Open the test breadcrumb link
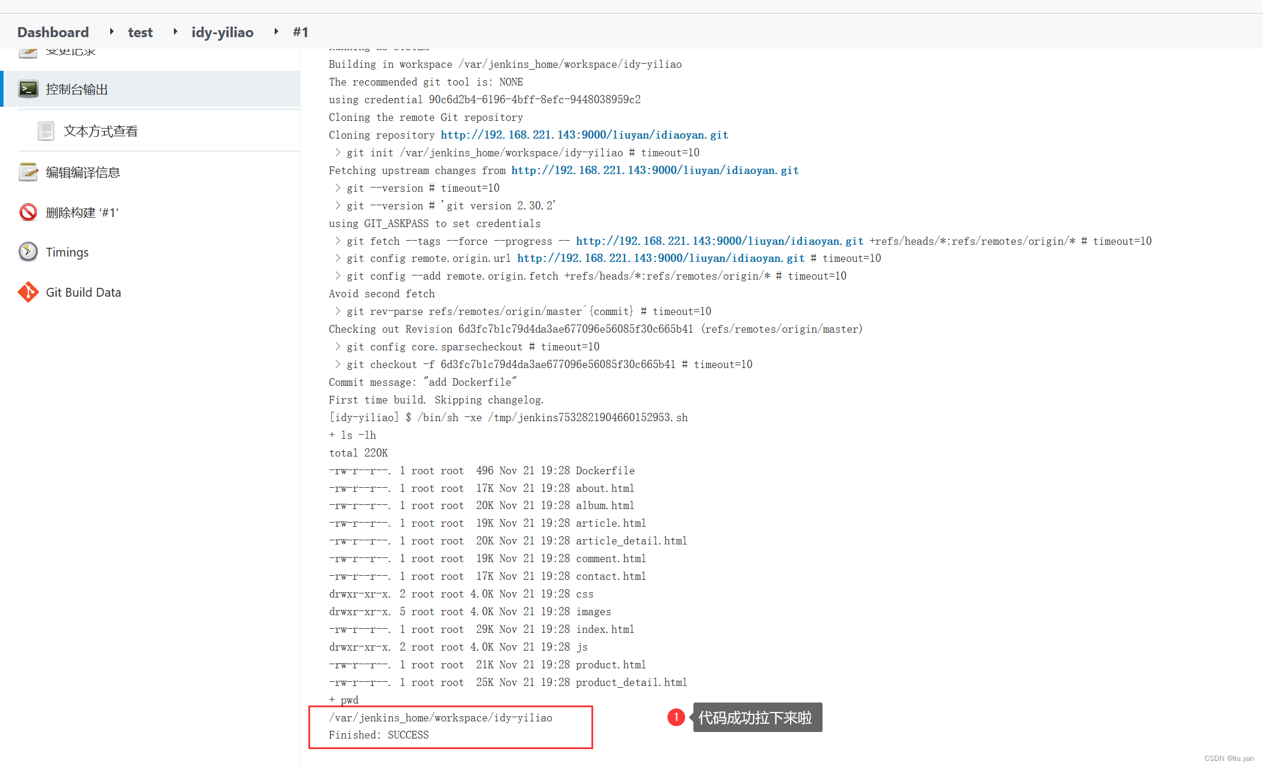 [140, 32]
